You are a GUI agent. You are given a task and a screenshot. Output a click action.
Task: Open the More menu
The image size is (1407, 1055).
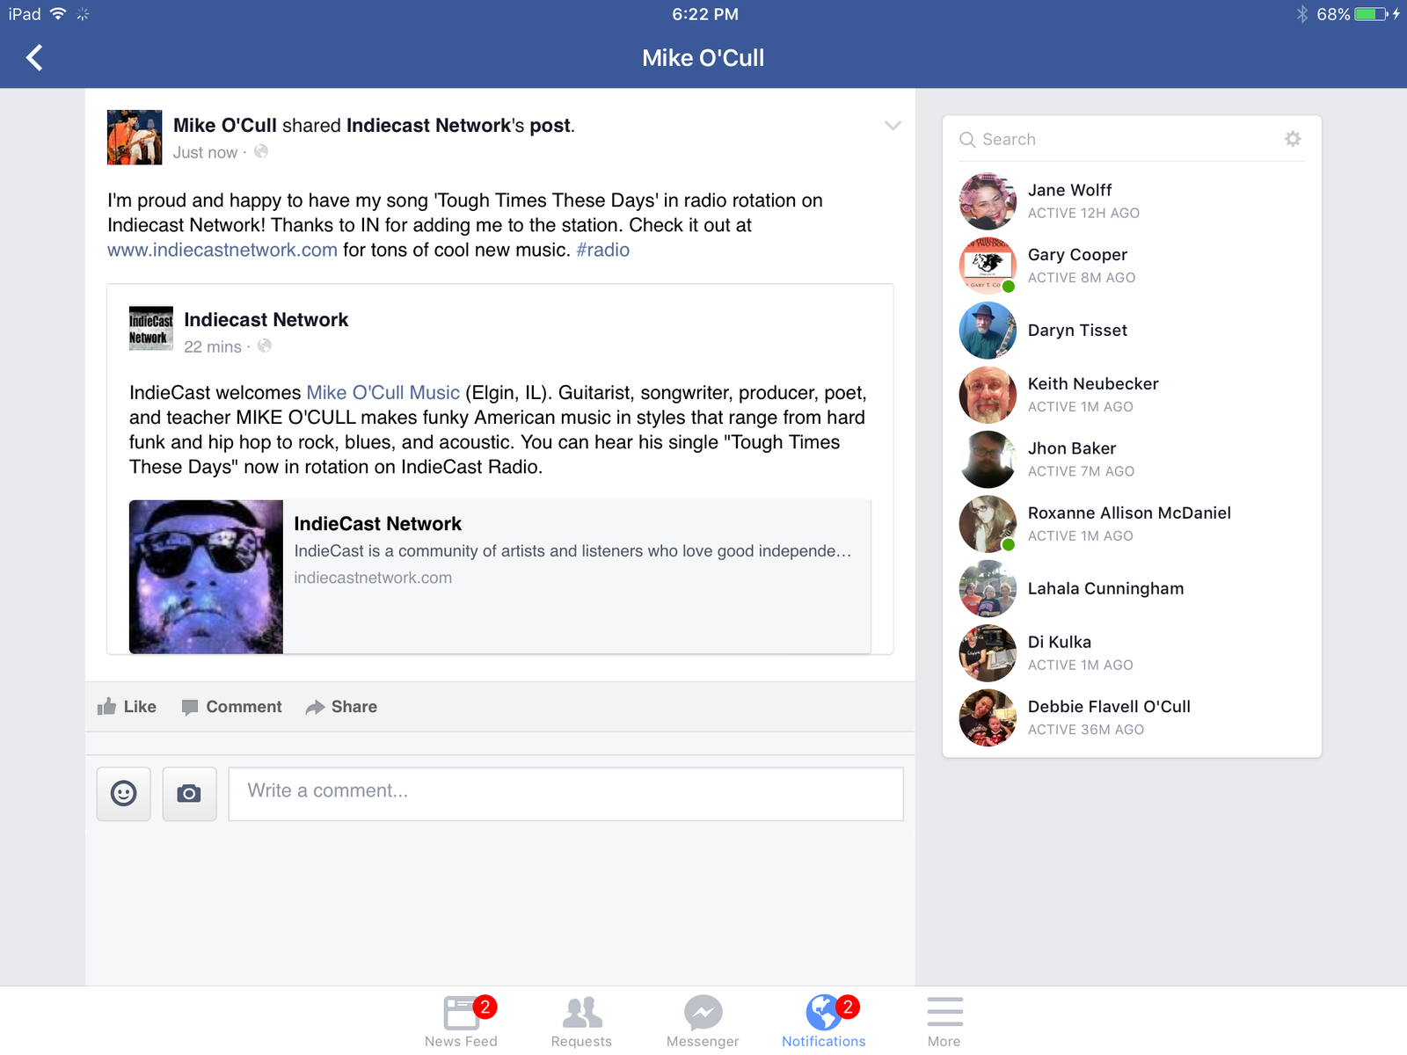pyautogui.click(x=944, y=1022)
